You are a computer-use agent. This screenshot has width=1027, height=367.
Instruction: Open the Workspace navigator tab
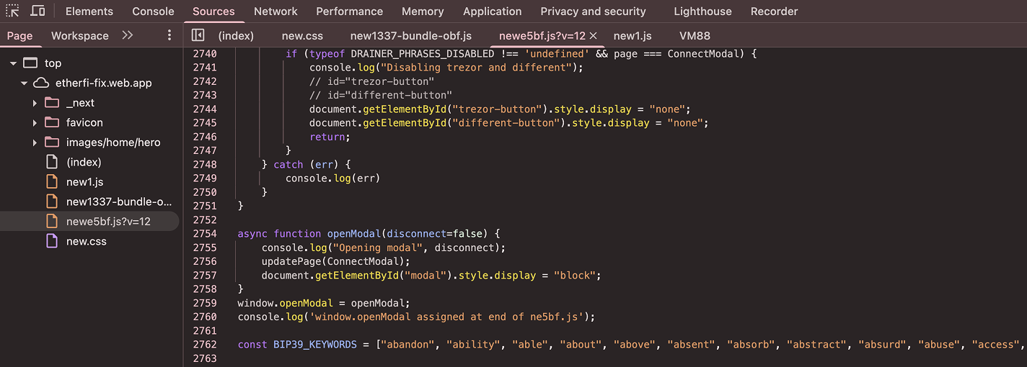[x=79, y=36]
